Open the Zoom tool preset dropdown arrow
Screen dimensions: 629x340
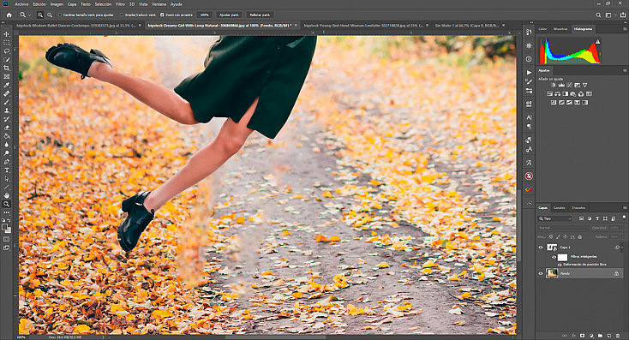tap(29, 15)
